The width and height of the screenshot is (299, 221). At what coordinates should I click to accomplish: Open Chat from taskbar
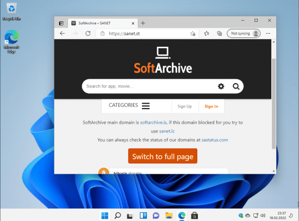tap(156, 216)
